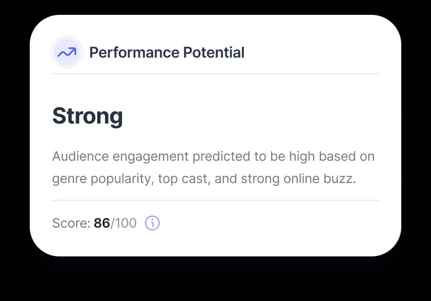Click the divider line above the score
Image resolution: width=431 pixels, height=301 pixels.
pos(215,200)
